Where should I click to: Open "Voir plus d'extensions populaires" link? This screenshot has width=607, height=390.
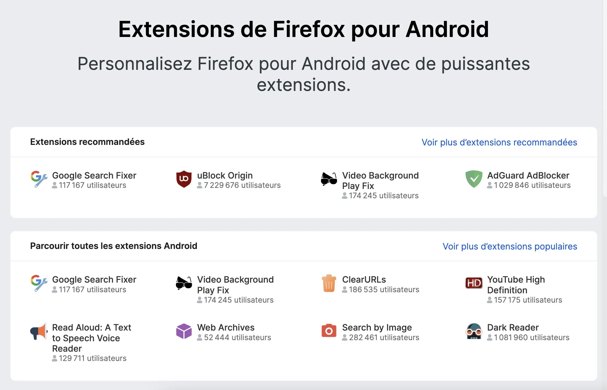(x=510, y=246)
